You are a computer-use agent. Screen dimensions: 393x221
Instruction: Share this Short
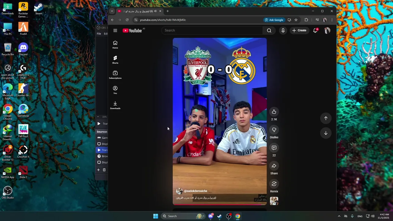pos(274,166)
